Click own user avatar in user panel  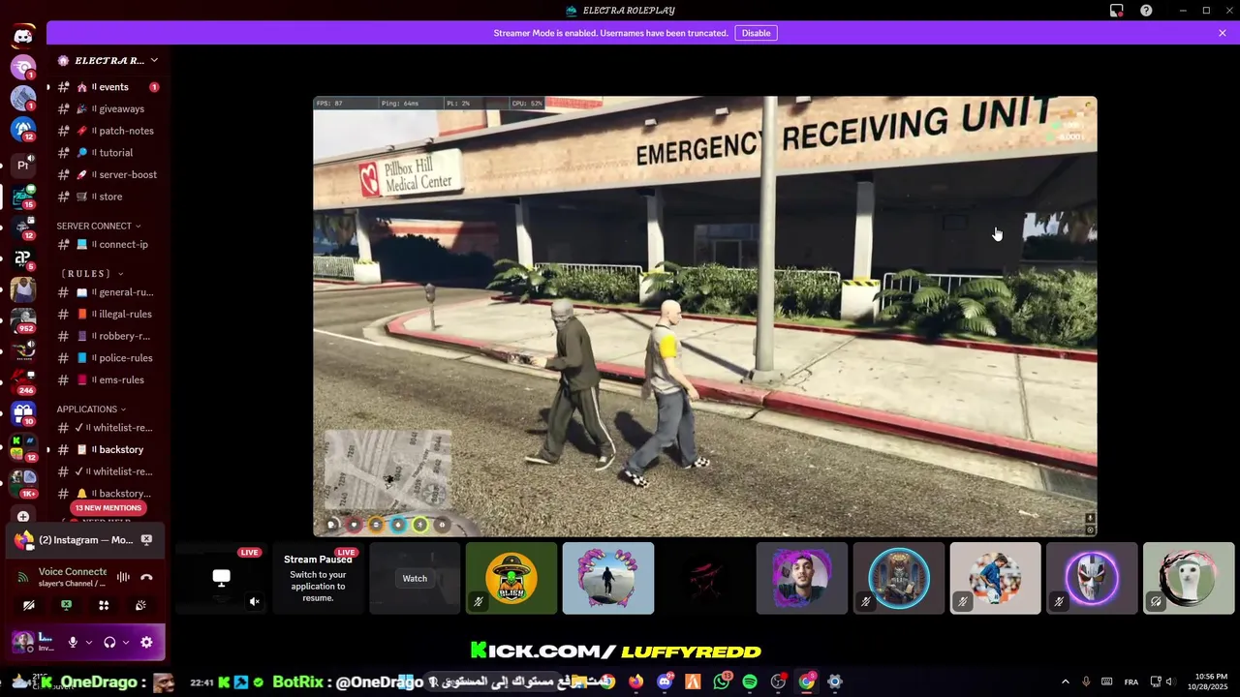coord(22,641)
